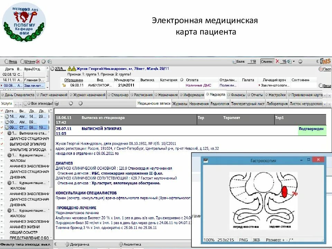Toggle the mark for АНАМНЕЗ ЖИЗНИ row
Viewport: 332px width, 249px height.
pos(2,227)
